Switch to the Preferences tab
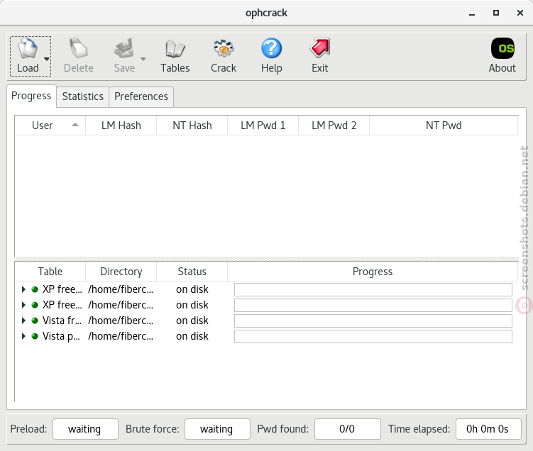This screenshot has height=451, width=533. pos(141,96)
